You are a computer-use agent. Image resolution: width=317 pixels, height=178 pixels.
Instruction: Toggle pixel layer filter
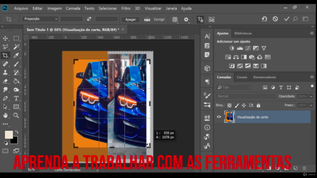[x=265, y=88]
